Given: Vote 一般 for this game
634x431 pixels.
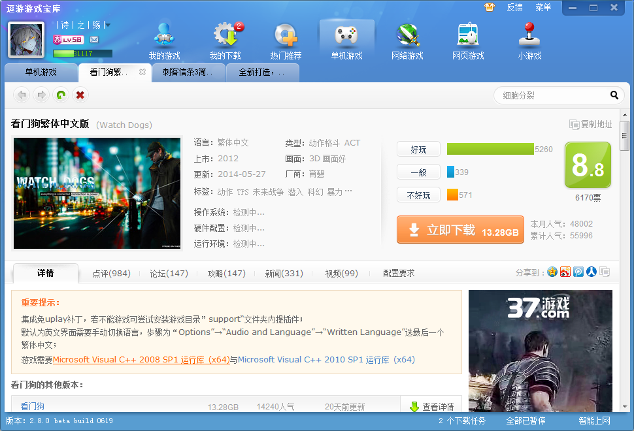Looking at the screenshot, I should click(x=418, y=172).
